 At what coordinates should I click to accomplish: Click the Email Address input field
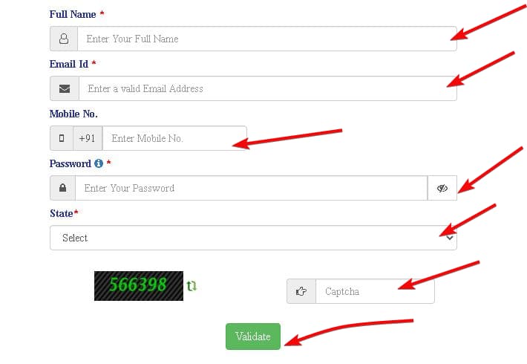click(267, 88)
